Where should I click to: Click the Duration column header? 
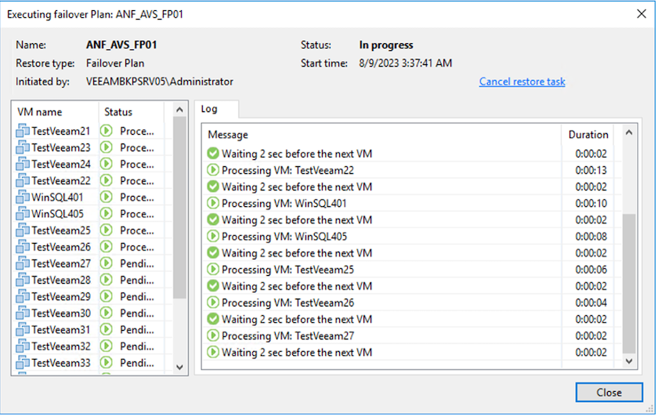pos(587,135)
